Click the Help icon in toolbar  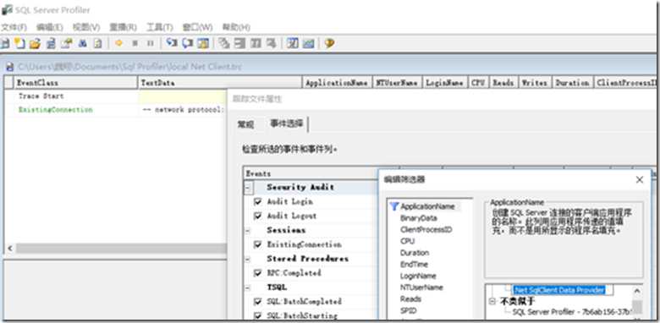pos(330,43)
